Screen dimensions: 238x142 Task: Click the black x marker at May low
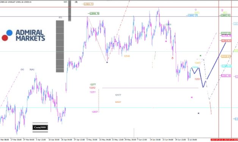(107, 62)
